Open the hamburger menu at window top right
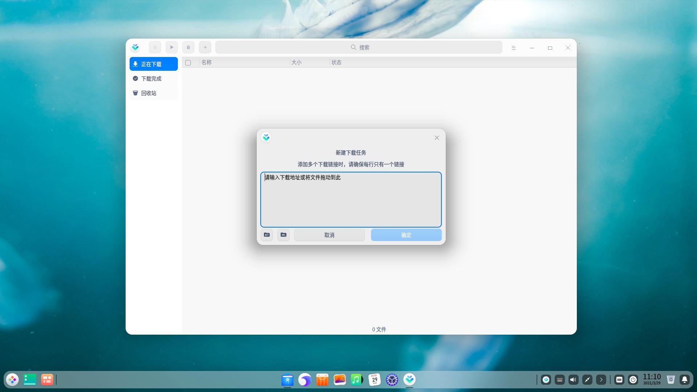This screenshot has width=697, height=392. [513, 48]
